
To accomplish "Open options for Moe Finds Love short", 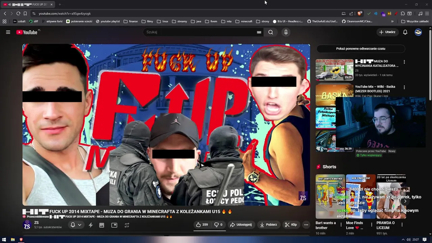I will pyautogui.click(x=372, y=224).
